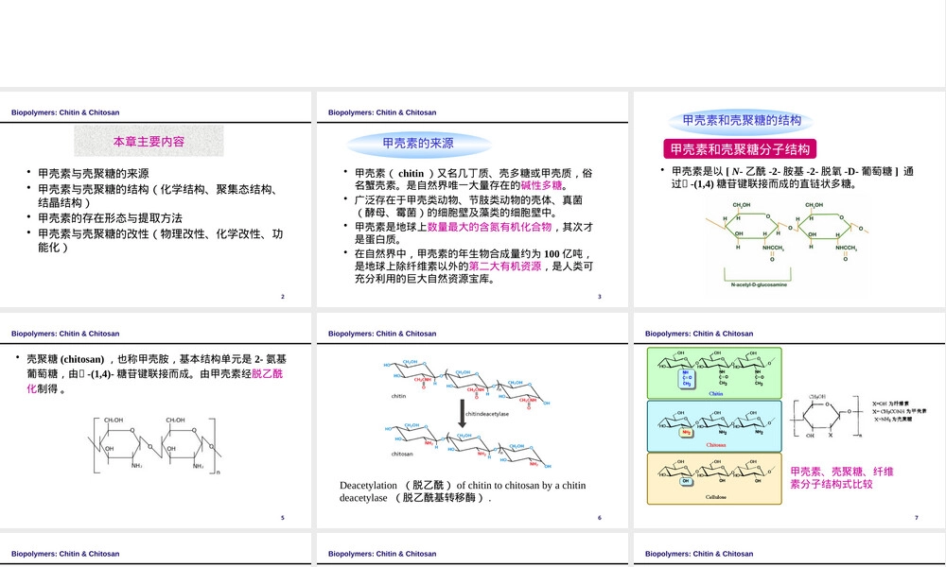
Task: Click magenta banner 甲壳素和壳聚糖分子结构
Action: point(740,148)
